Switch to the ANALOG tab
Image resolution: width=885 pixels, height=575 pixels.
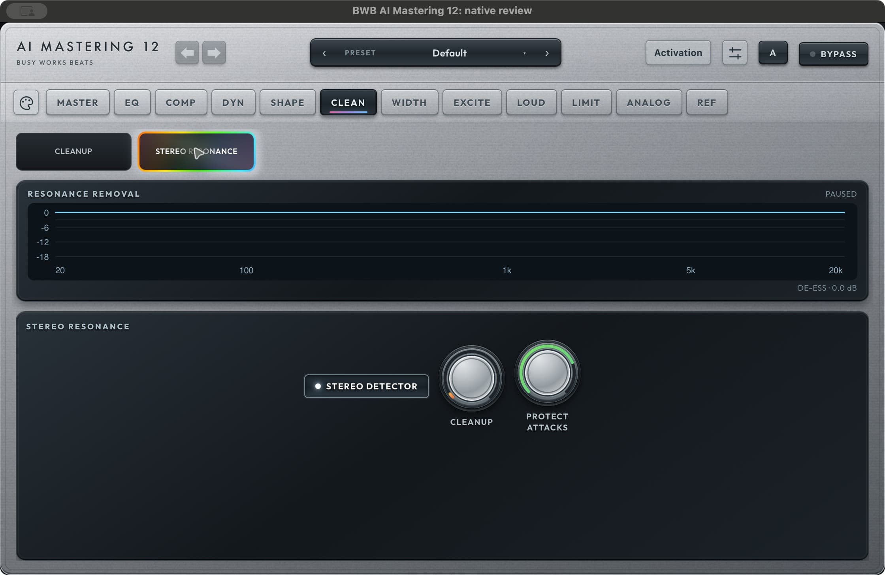tap(649, 103)
